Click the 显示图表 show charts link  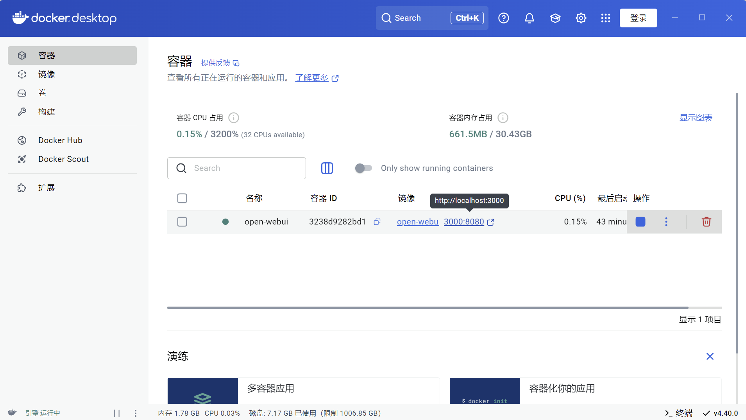pyautogui.click(x=696, y=118)
